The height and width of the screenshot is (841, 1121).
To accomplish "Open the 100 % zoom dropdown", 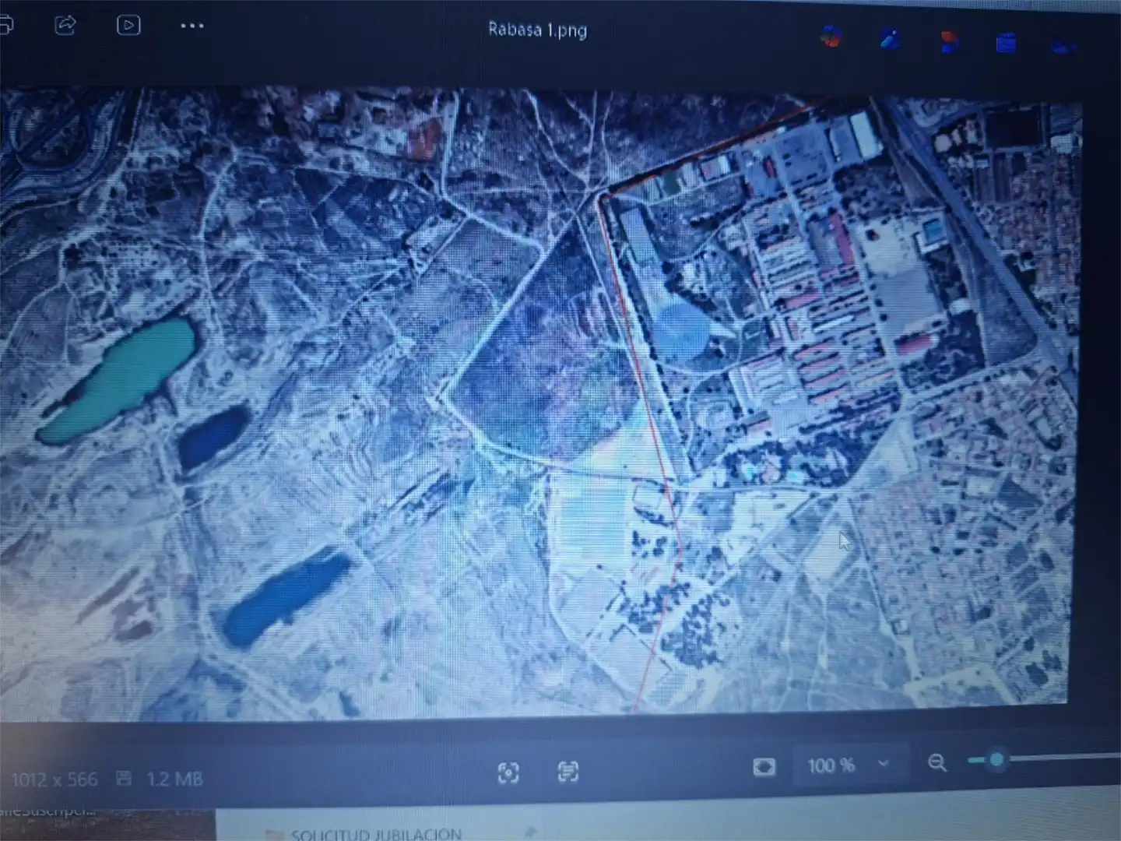I will (x=848, y=765).
